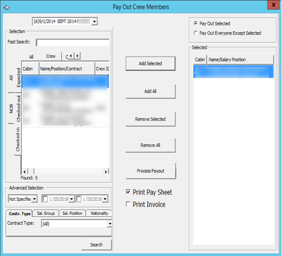Click the application icon in the title bar
Viewport: 281px width, 256px height.
7,7
